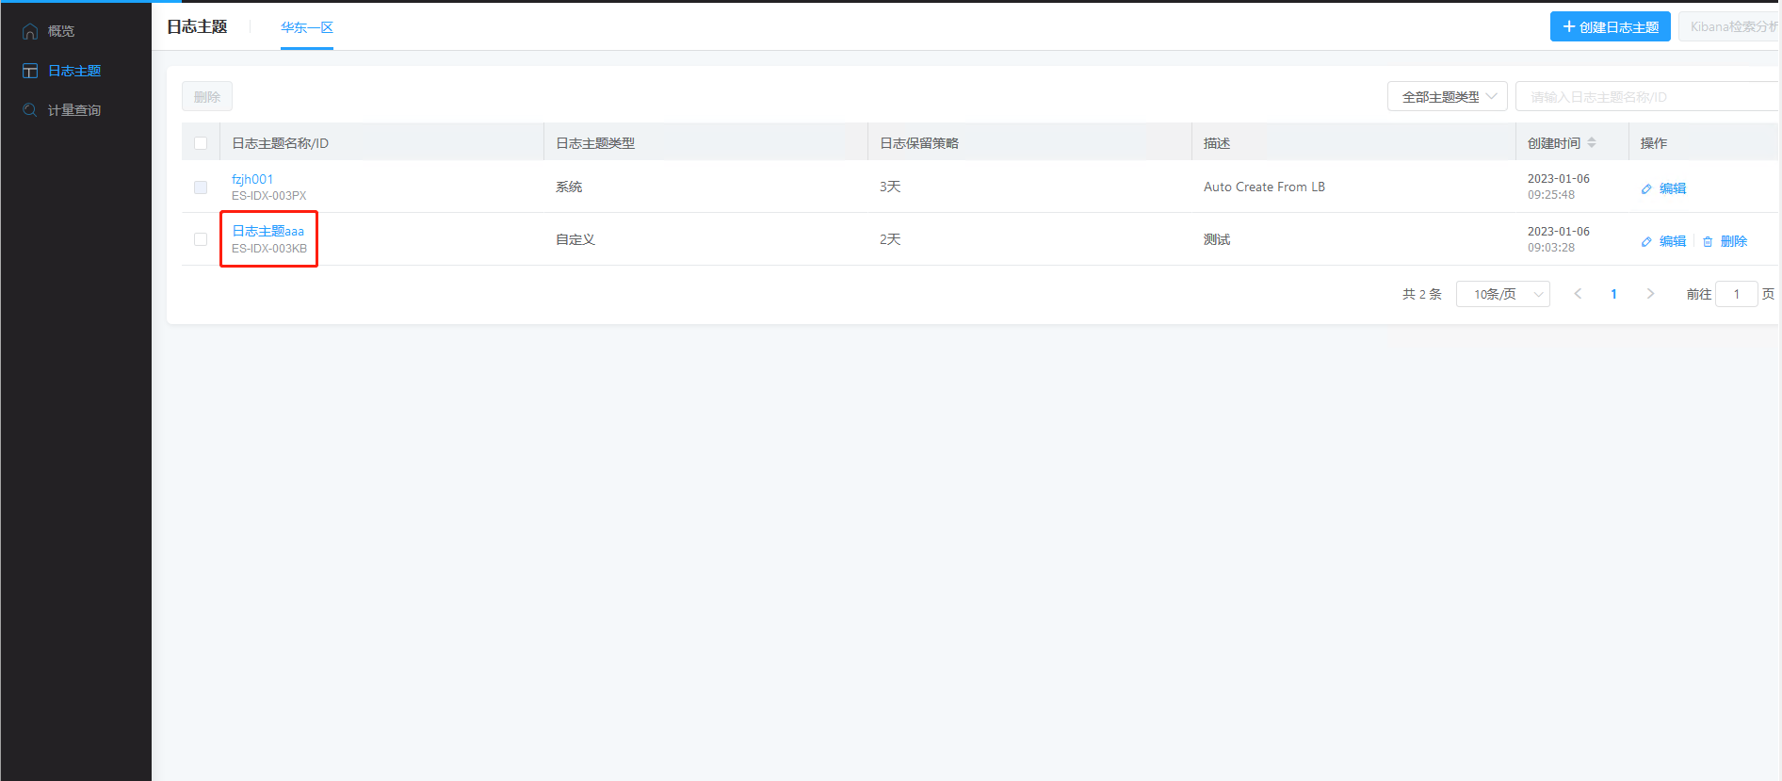Open 计量查询 in the sidebar
This screenshot has height=781, width=1782.
coord(74,110)
